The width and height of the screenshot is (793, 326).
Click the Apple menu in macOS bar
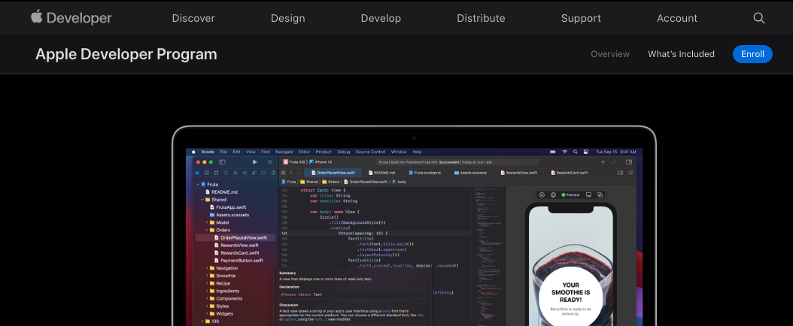[x=193, y=152]
